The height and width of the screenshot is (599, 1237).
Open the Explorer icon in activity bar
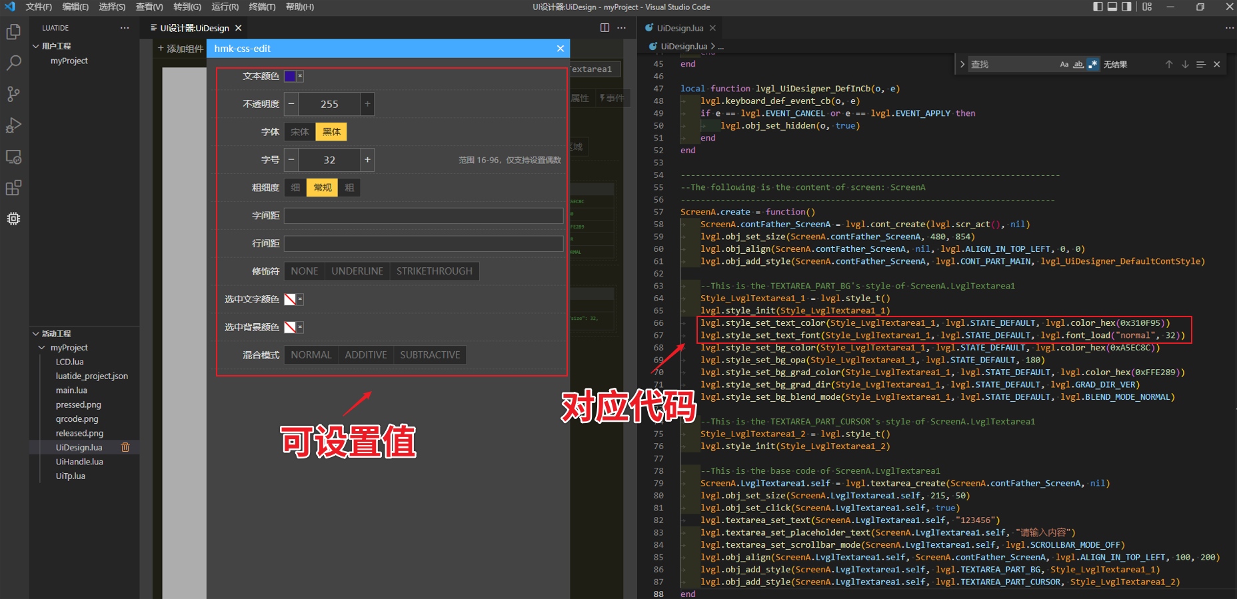13,32
